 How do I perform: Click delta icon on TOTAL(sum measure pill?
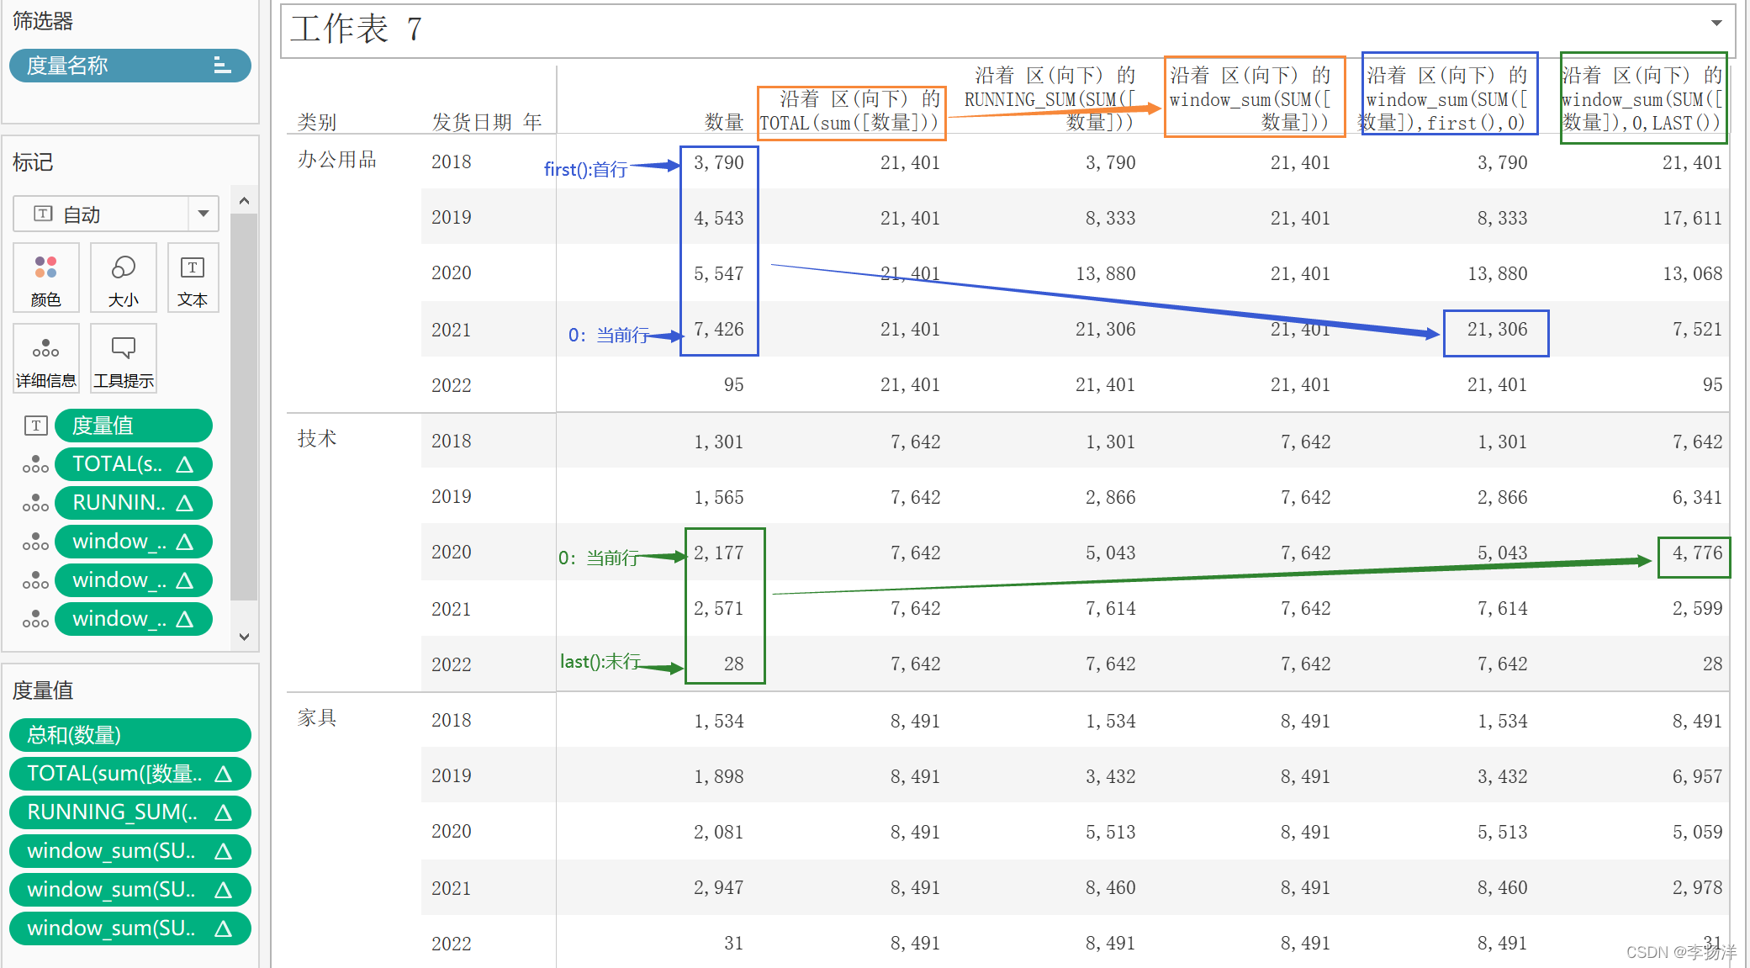click(x=224, y=774)
